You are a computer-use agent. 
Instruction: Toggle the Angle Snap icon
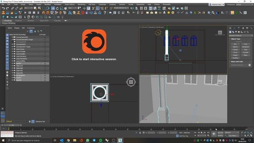[98, 8]
